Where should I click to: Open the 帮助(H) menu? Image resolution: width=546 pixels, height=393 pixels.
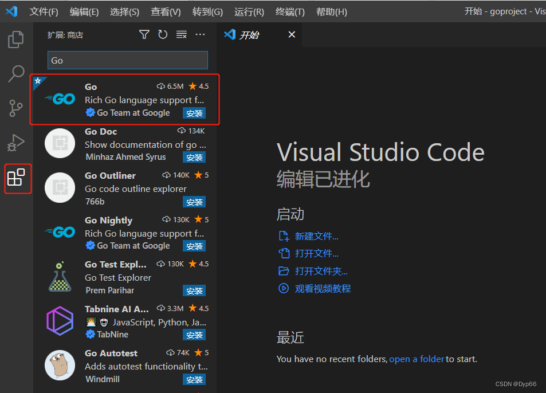[x=332, y=12]
